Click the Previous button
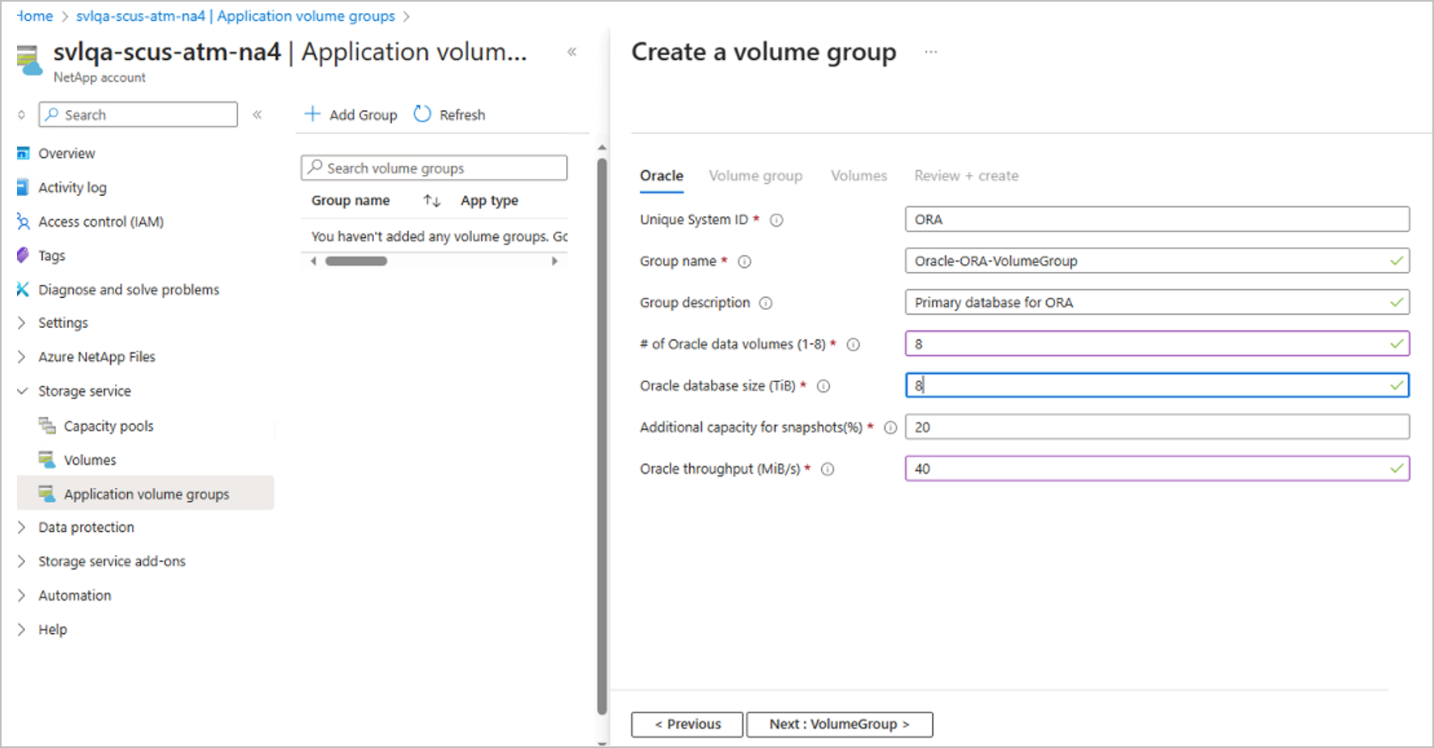 pos(687,724)
